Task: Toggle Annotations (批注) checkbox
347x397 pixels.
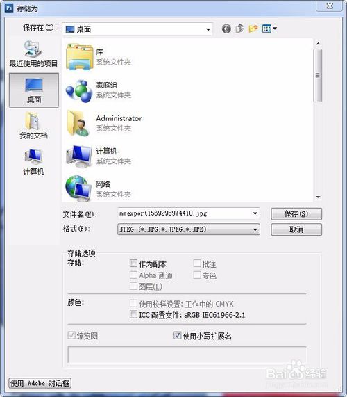Action: coord(197,264)
